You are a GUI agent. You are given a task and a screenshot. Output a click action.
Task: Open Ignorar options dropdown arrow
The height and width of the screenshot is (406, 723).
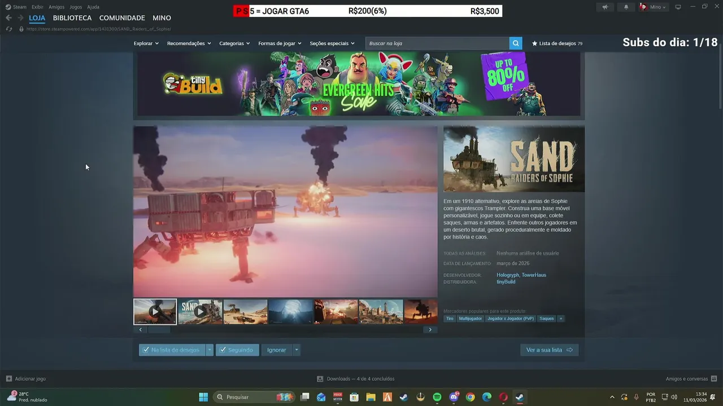pyautogui.click(x=297, y=350)
